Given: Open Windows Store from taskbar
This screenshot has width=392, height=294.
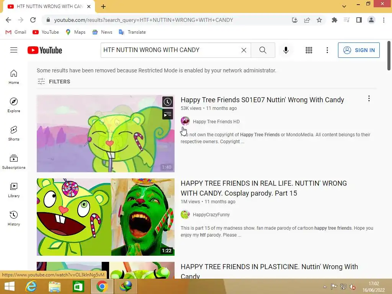Looking at the screenshot, I should coord(78,286).
